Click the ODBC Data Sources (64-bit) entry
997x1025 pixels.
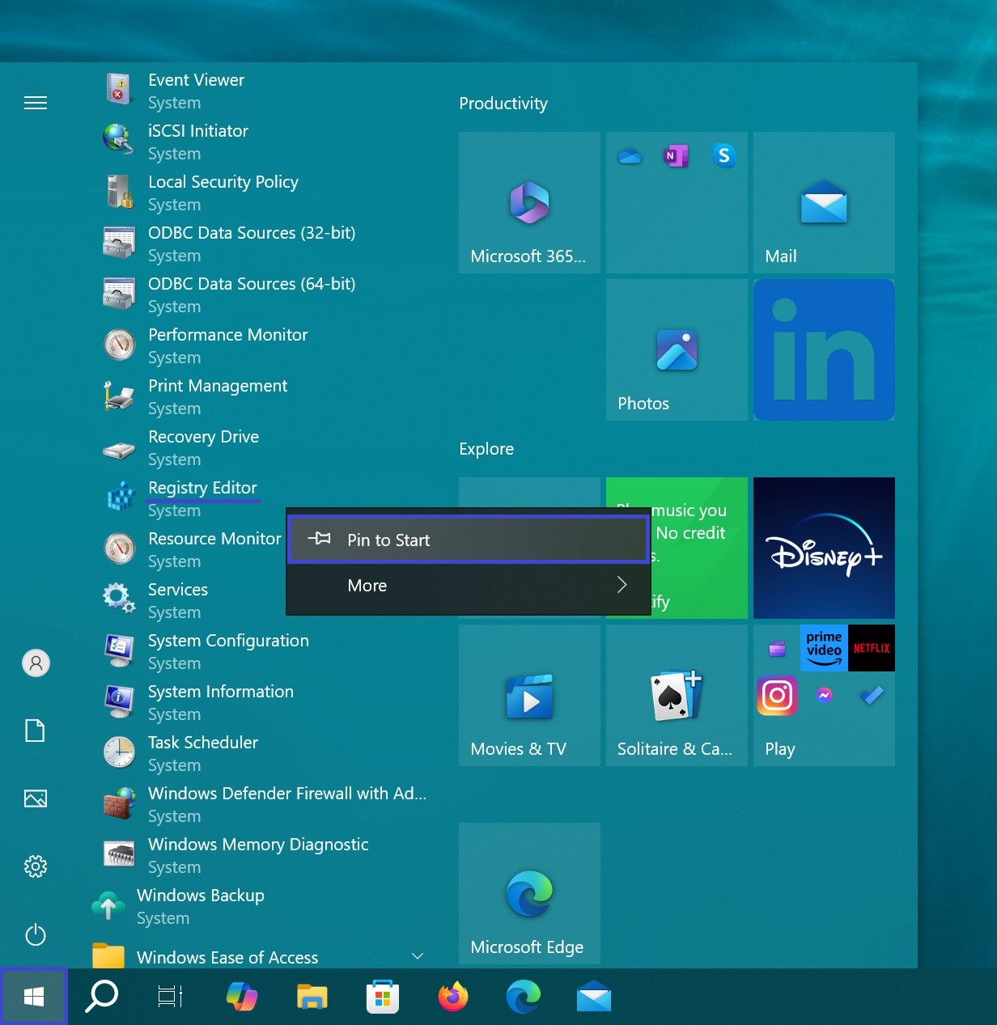[258, 294]
